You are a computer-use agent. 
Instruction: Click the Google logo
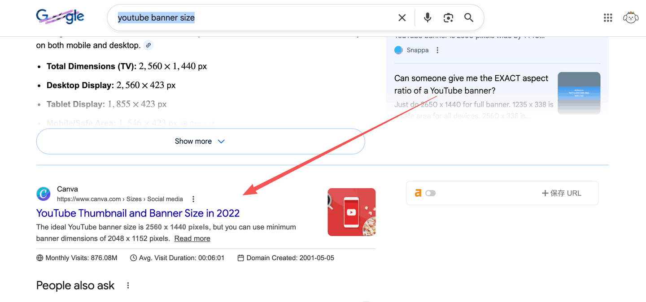[60, 17]
